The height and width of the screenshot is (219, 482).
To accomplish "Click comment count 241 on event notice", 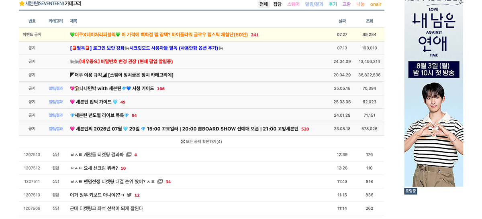I will pos(255,35).
